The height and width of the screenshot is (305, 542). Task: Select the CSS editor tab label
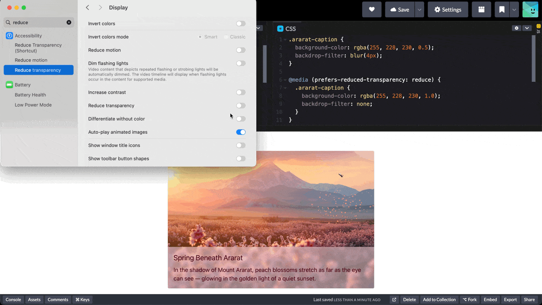pyautogui.click(x=290, y=28)
